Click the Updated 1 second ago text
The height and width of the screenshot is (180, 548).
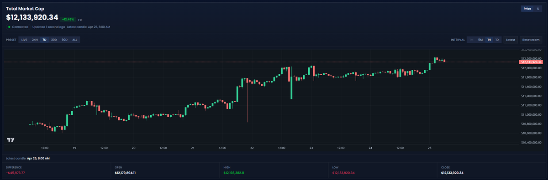(x=48, y=27)
